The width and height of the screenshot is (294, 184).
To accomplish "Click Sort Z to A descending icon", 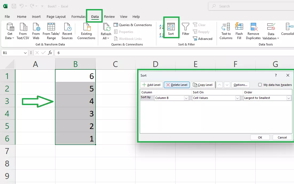I will tap(161, 35).
